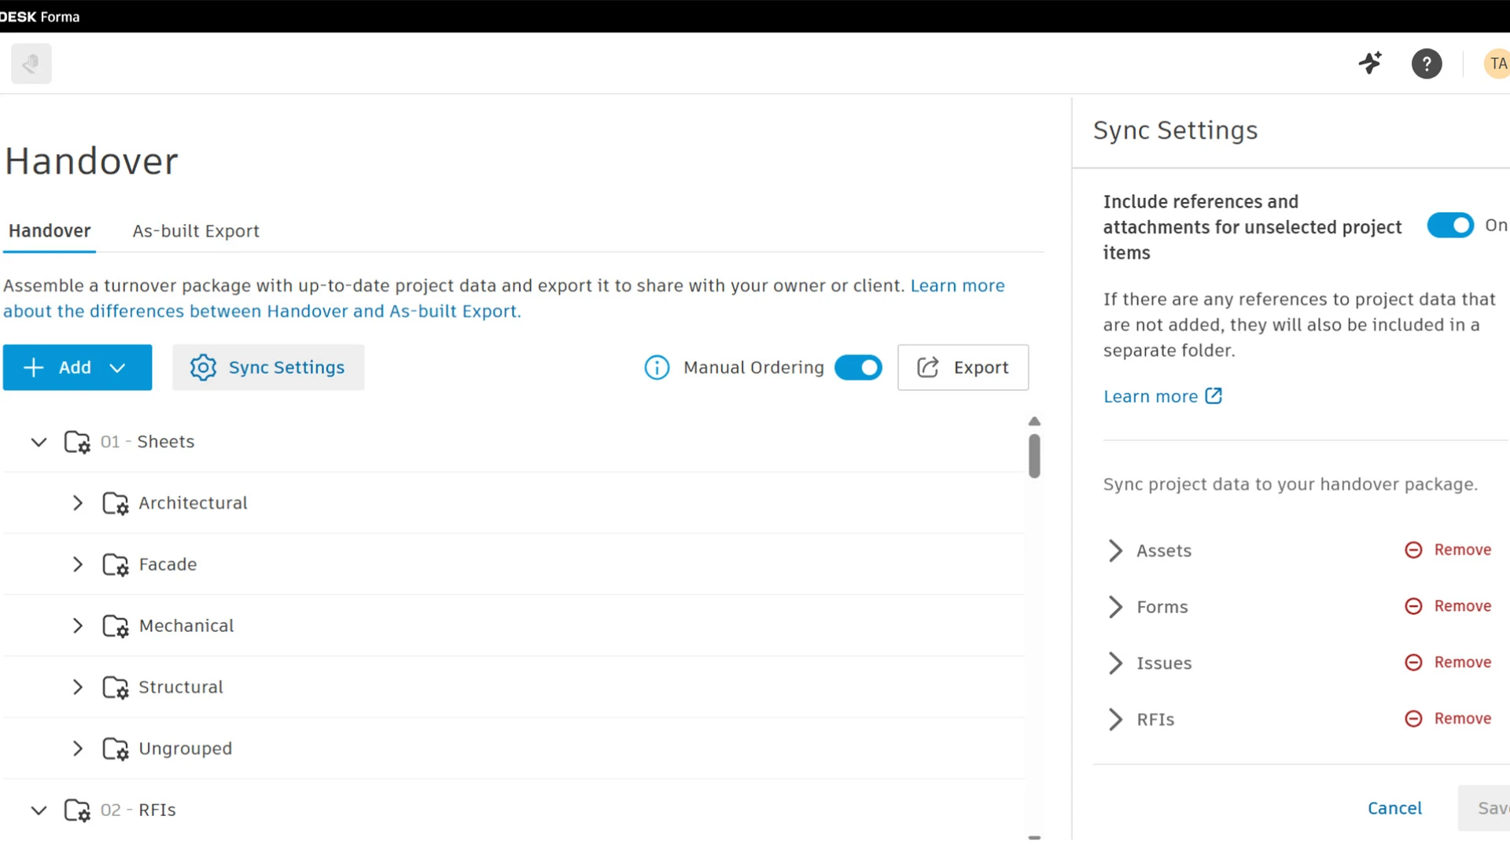Toggle the Manual Ordering switch
Image resolution: width=1510 pixels, height=849 pixels.
(858, 367)
